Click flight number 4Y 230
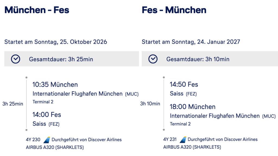The height and width of the screenshot is (156, 278). pos(33,140)
